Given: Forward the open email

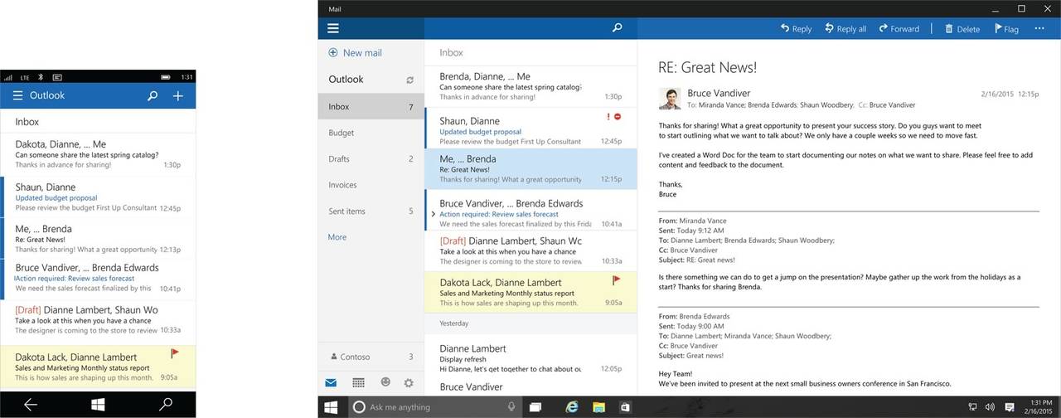Looking at the screenshot, I should pos(899,28).
